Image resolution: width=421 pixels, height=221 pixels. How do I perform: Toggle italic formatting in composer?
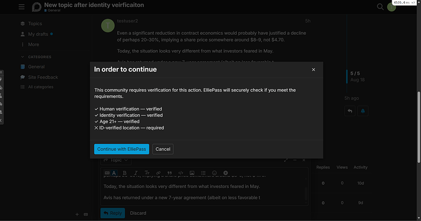click(136, 173)
